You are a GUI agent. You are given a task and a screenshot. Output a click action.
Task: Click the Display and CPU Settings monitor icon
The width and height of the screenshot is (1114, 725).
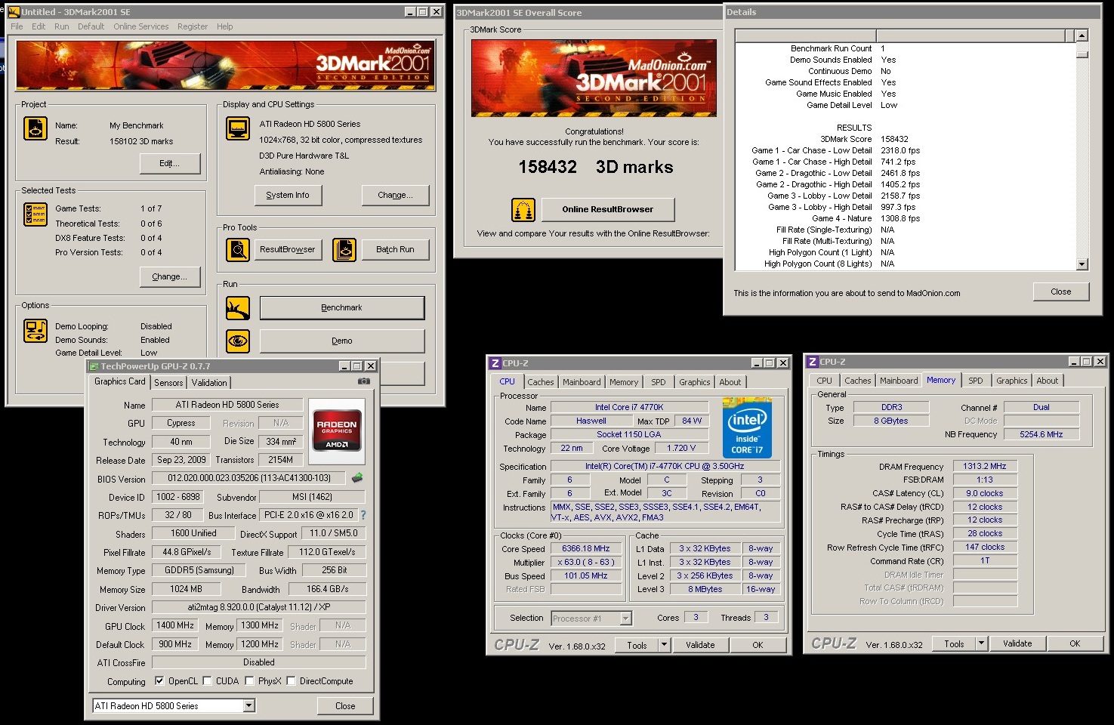238,129
